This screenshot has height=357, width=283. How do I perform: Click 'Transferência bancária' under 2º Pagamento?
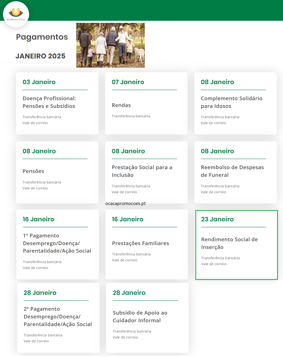point(43,335)
